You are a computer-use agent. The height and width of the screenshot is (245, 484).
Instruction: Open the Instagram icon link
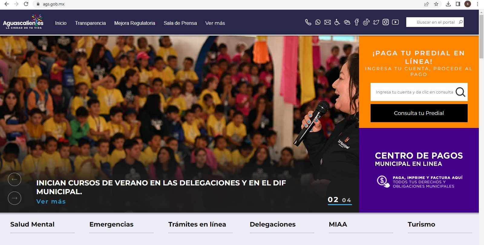[x=386, y=22]
